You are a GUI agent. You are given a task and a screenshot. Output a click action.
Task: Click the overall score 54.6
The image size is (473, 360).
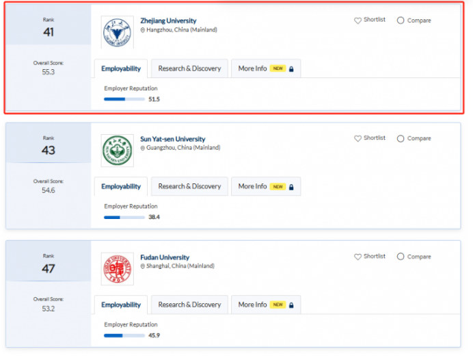point(49,190)
